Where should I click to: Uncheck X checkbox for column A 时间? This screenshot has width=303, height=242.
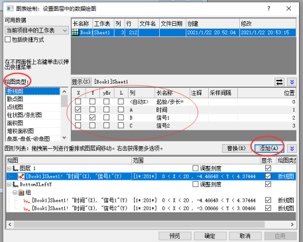78,110
